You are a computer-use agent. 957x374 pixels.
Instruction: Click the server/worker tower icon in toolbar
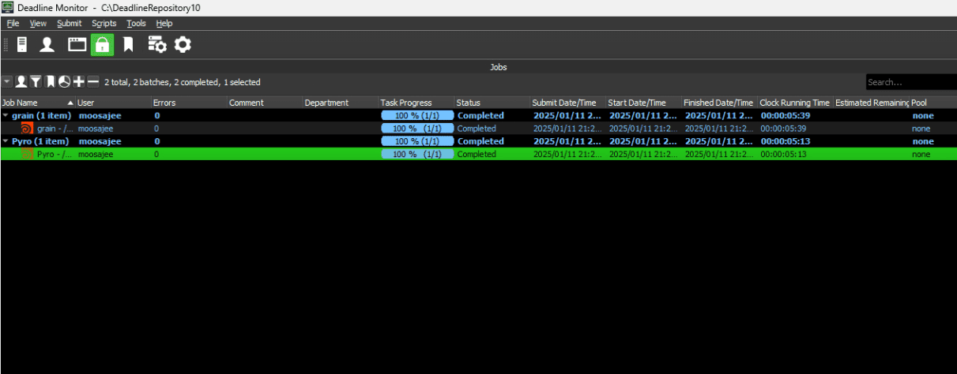pyautogui.click(x=22, y=45)
